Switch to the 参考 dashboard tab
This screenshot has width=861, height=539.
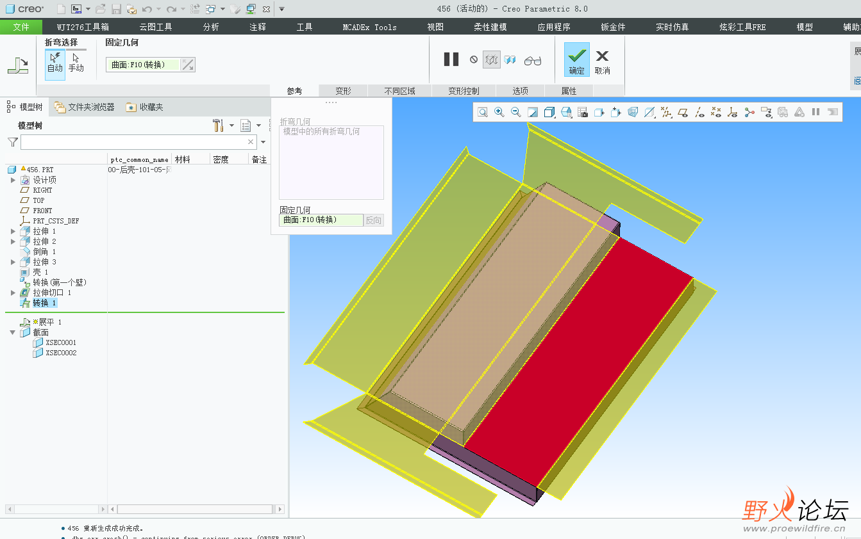(x=294, y=91)
